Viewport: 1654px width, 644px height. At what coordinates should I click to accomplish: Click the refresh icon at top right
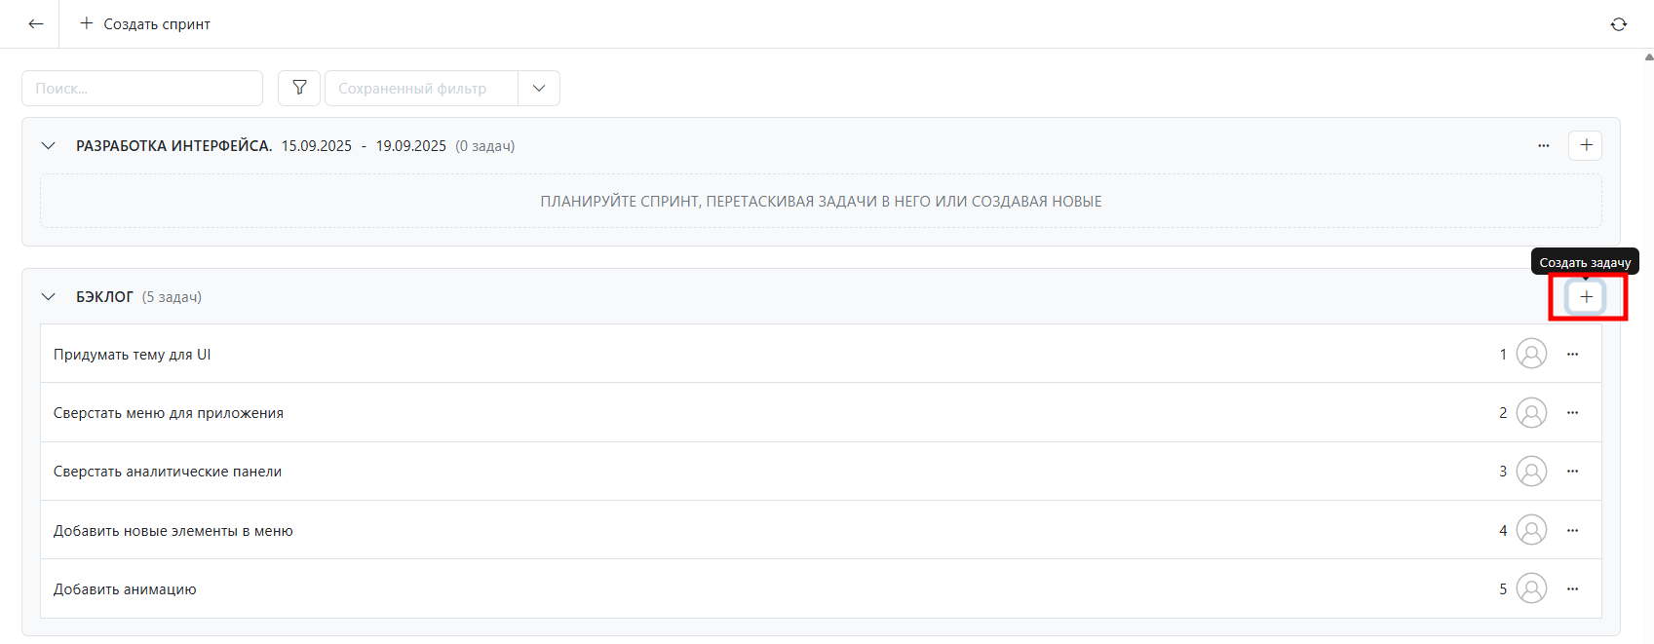pyautogui.click(x=1619, y=24)
